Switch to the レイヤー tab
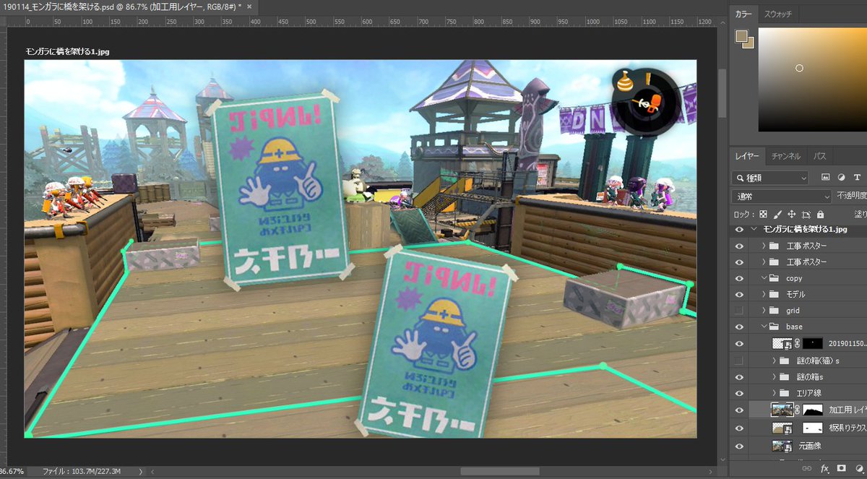The height and width of the screenshot is (479, 867). [x=747, y=155]
